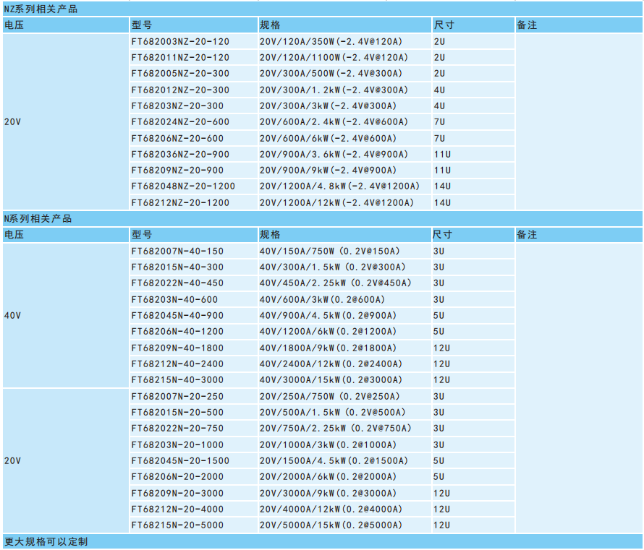644x550 pixels.
Task: Click the 40V voltage cell
Action: pos(13,316)
